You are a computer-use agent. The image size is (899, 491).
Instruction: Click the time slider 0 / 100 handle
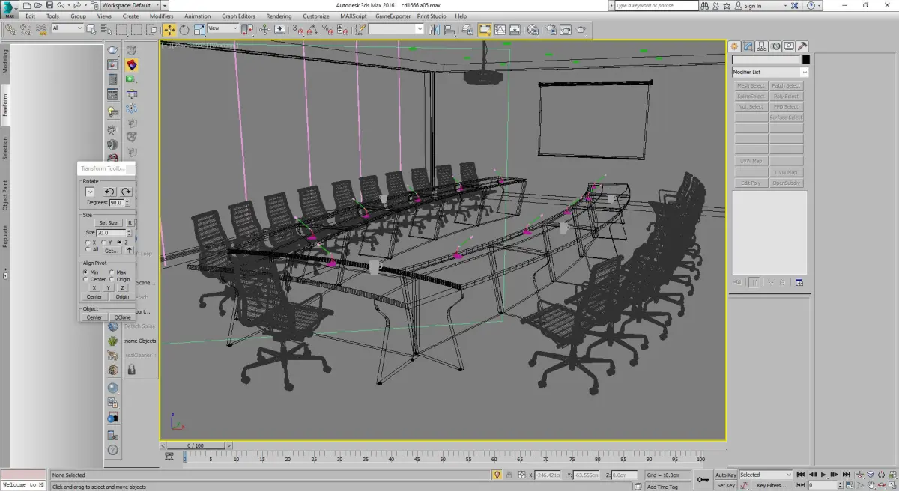195,445
